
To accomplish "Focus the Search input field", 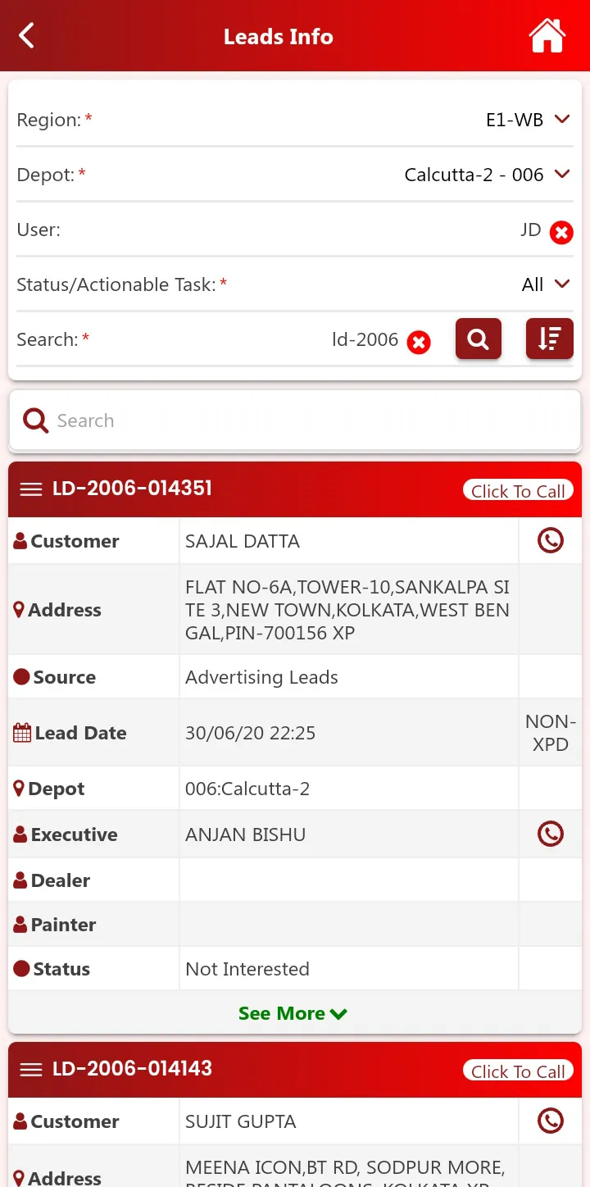I will [295, 421].
